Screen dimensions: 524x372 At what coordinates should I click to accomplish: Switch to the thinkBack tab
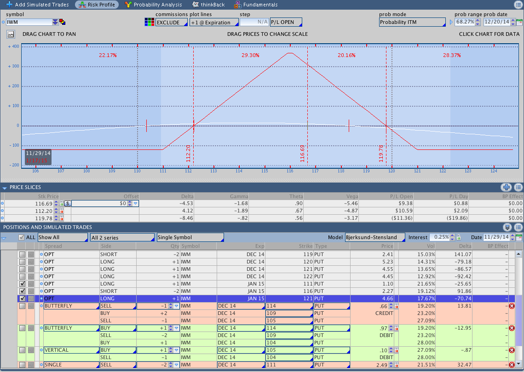(208, 5)
